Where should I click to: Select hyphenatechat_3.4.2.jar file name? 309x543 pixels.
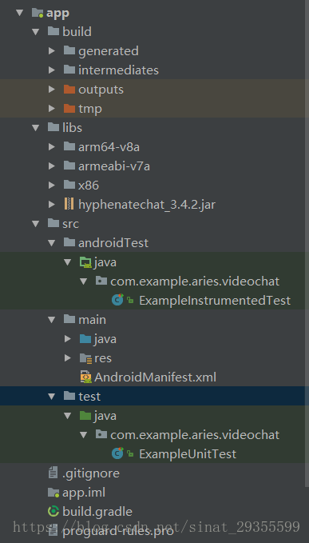pos(147,205)
